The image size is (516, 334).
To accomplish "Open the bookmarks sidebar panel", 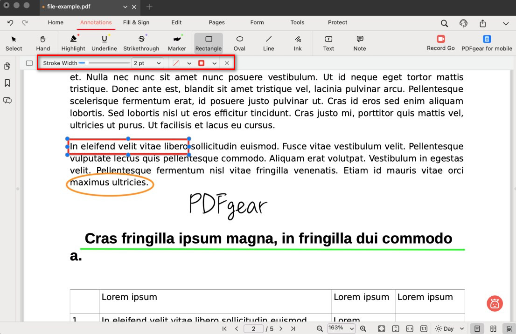I will 7,83.
